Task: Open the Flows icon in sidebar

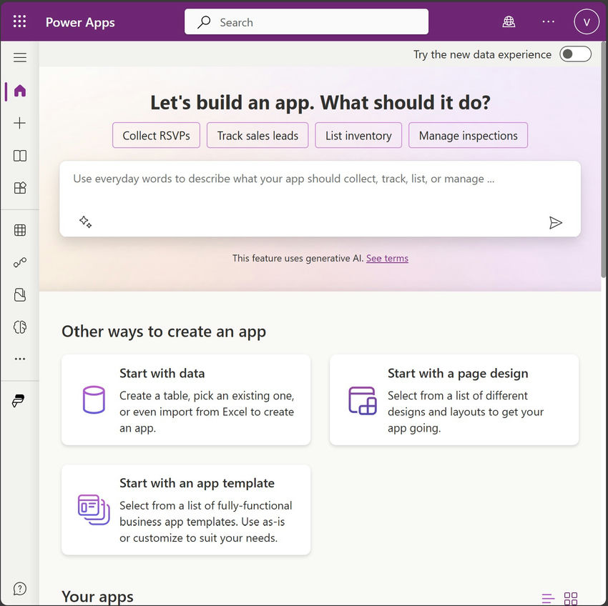Action: coord(20,262)
